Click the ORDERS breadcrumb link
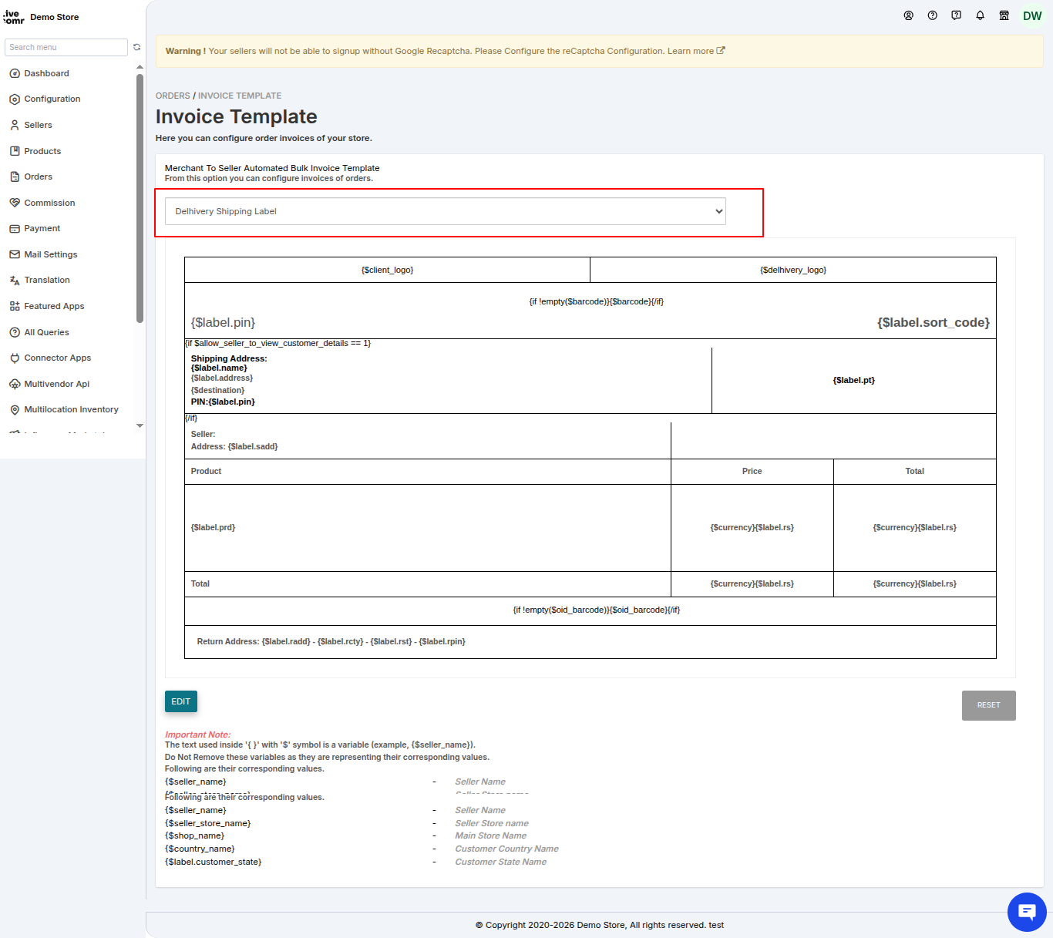 173,96
